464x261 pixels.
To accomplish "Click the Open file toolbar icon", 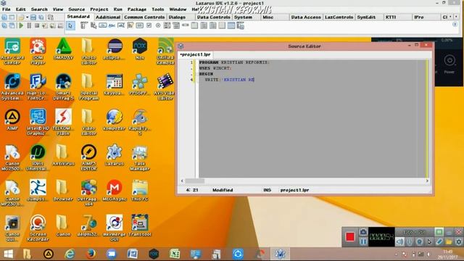I will point(21,17).
